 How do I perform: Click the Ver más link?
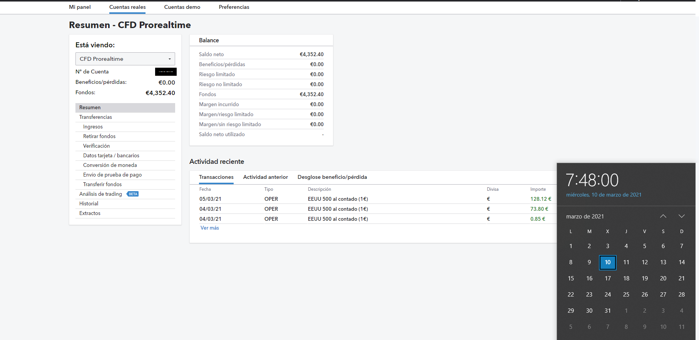coord(209,228)
